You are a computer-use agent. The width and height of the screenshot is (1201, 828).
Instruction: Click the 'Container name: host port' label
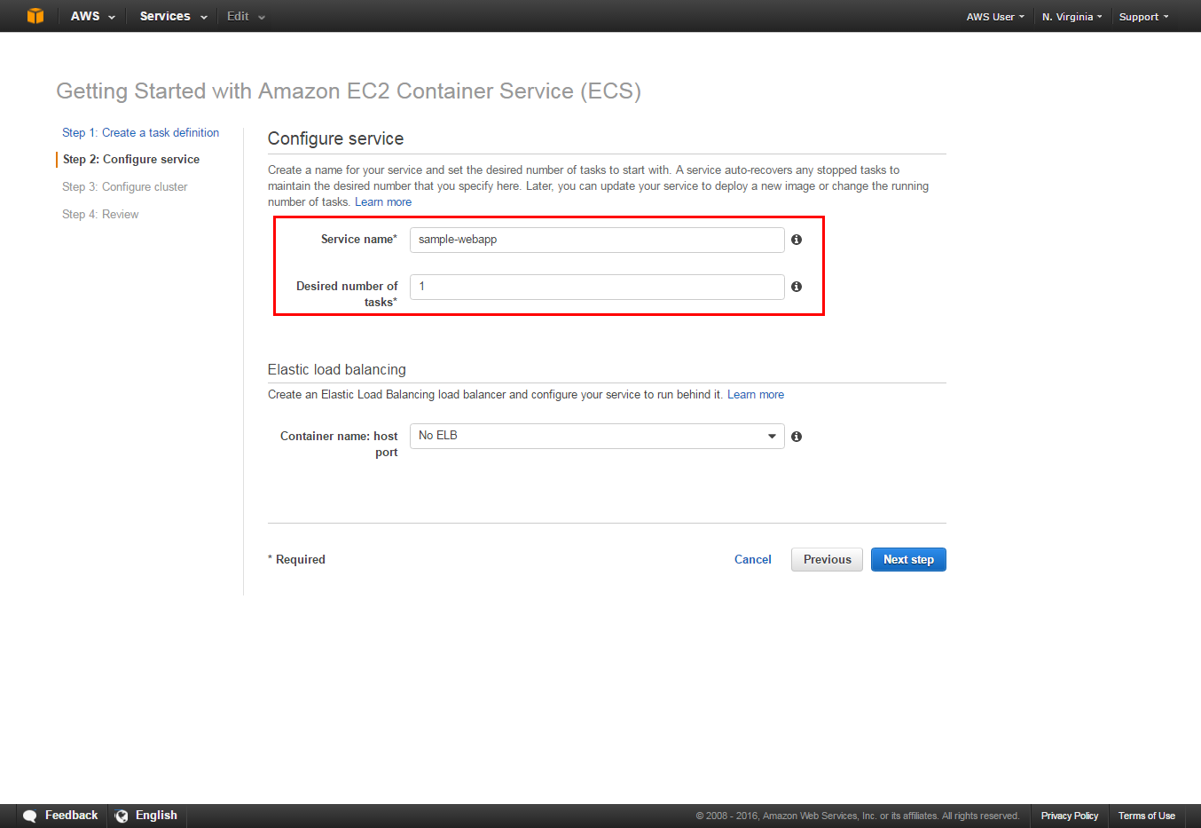click(339, 444)
